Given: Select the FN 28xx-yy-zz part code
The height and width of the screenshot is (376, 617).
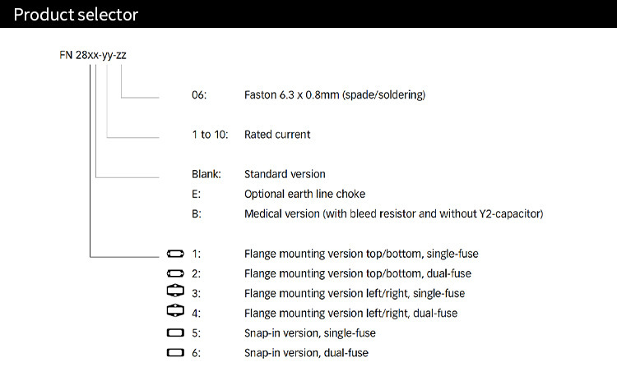Looking at the screenshot, I should [x=93, y=55].
